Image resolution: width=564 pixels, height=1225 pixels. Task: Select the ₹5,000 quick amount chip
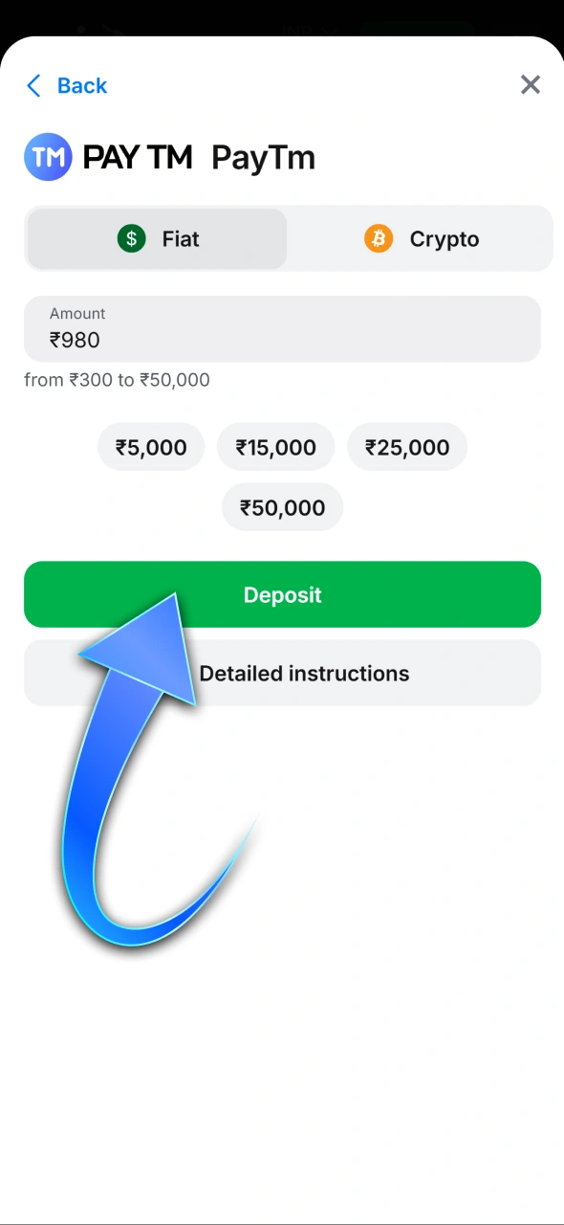click(150, 447)
